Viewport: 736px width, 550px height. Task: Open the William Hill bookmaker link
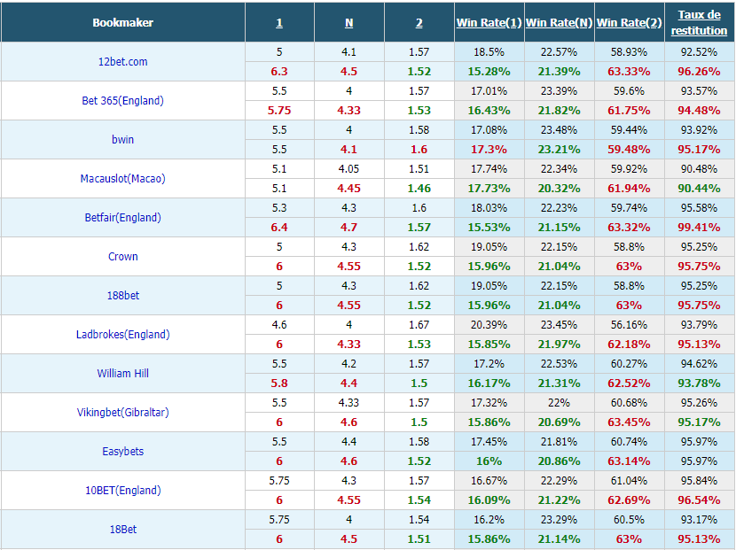[122, 373]
